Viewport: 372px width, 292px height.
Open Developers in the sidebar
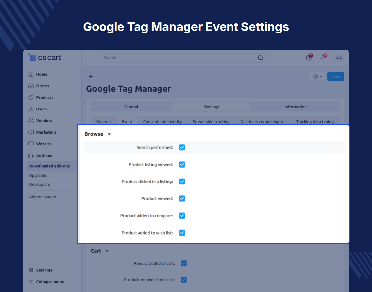point(40,184)
